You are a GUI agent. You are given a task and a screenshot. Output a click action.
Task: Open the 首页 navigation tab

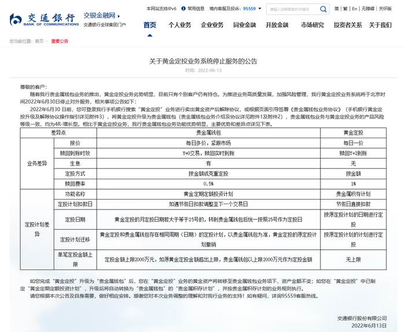(150, 25)
